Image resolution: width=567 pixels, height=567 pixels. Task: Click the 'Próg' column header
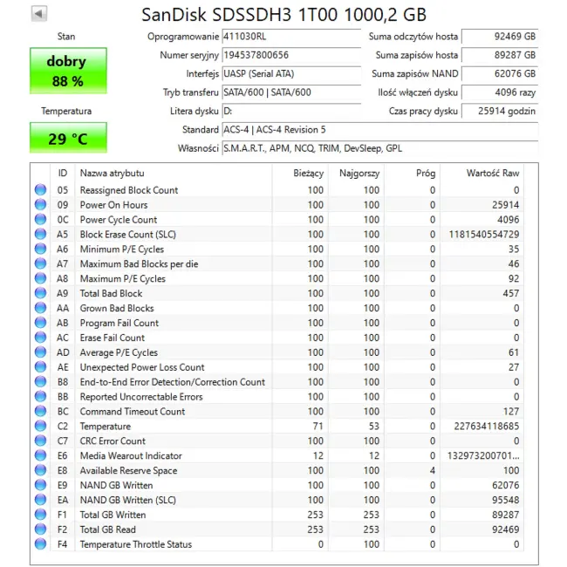click(412, 174)
